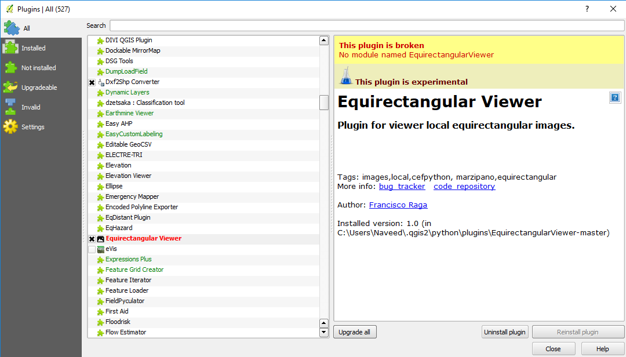626x357 pixels.
Task: Show the Not installed plugins list
Action: (x=13, y=67)
